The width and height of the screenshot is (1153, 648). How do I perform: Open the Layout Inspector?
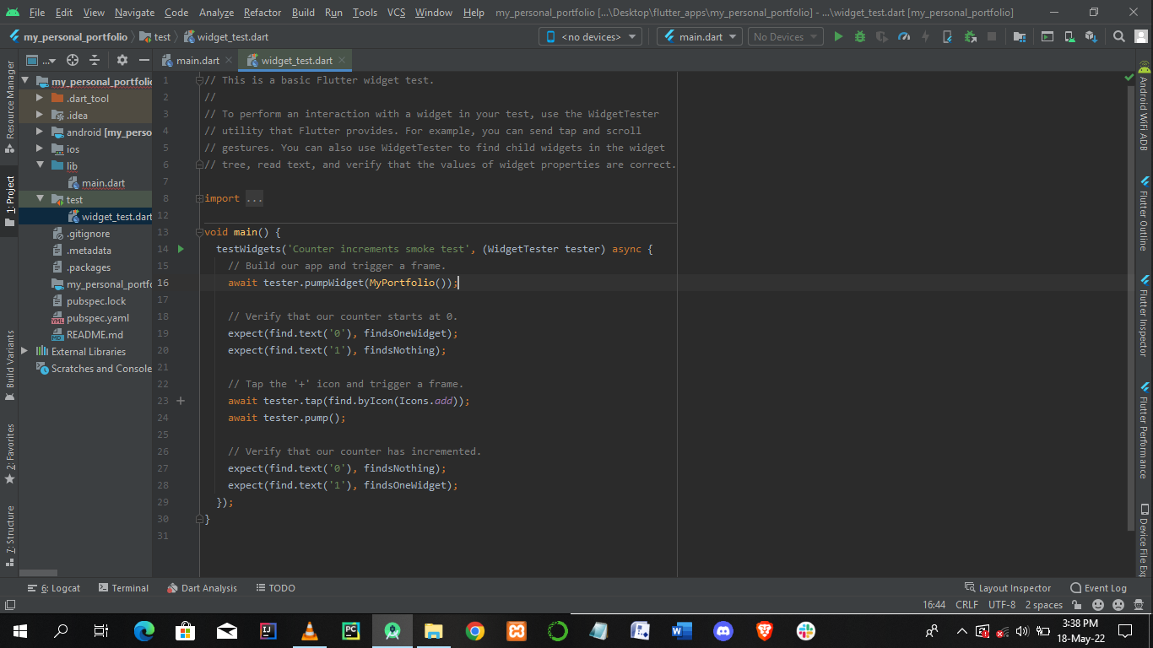1008,588
